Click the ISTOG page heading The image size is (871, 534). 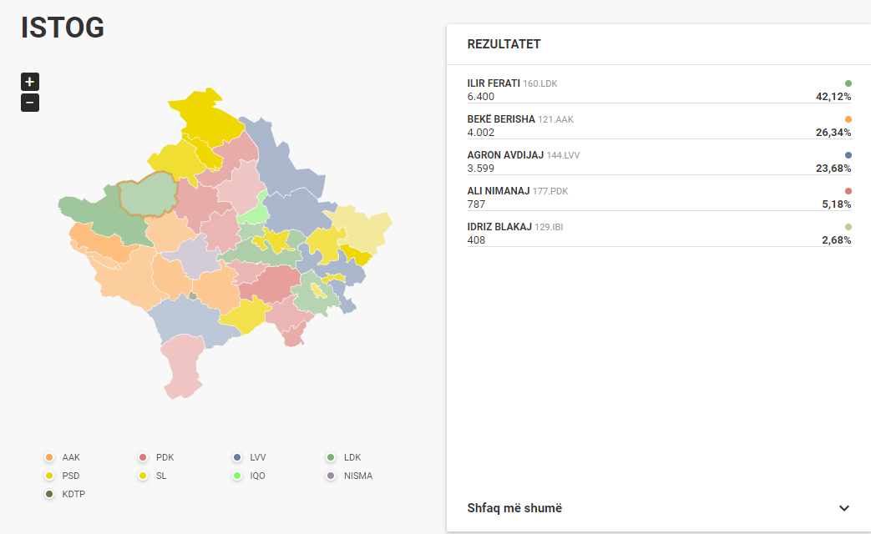point(62,28)
